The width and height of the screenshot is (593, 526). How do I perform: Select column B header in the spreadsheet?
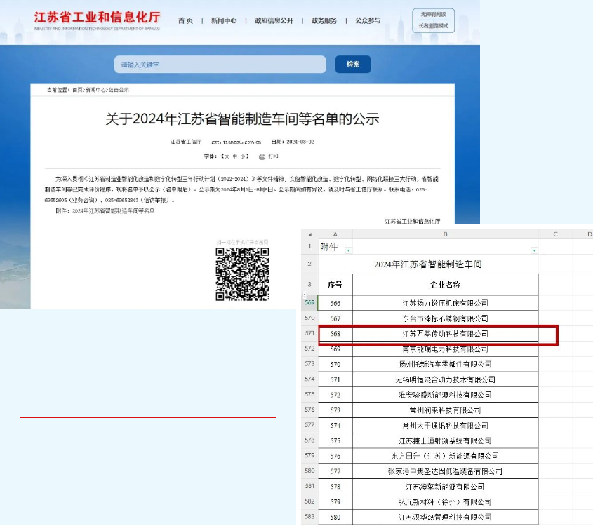[445, 234]
